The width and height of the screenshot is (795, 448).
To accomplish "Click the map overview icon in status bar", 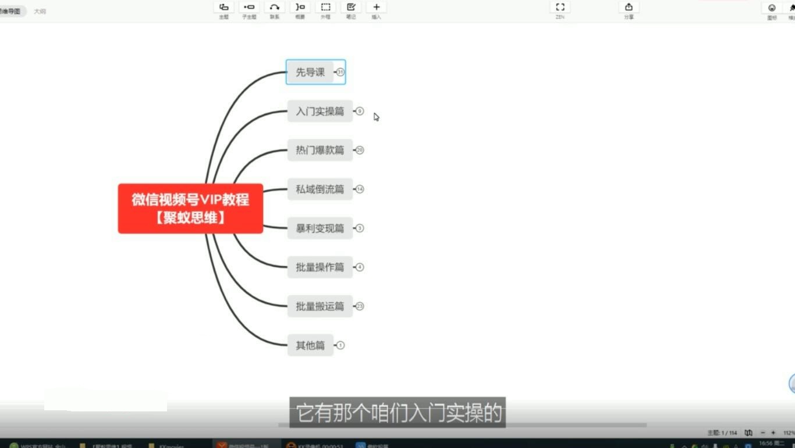I will 748,433.
